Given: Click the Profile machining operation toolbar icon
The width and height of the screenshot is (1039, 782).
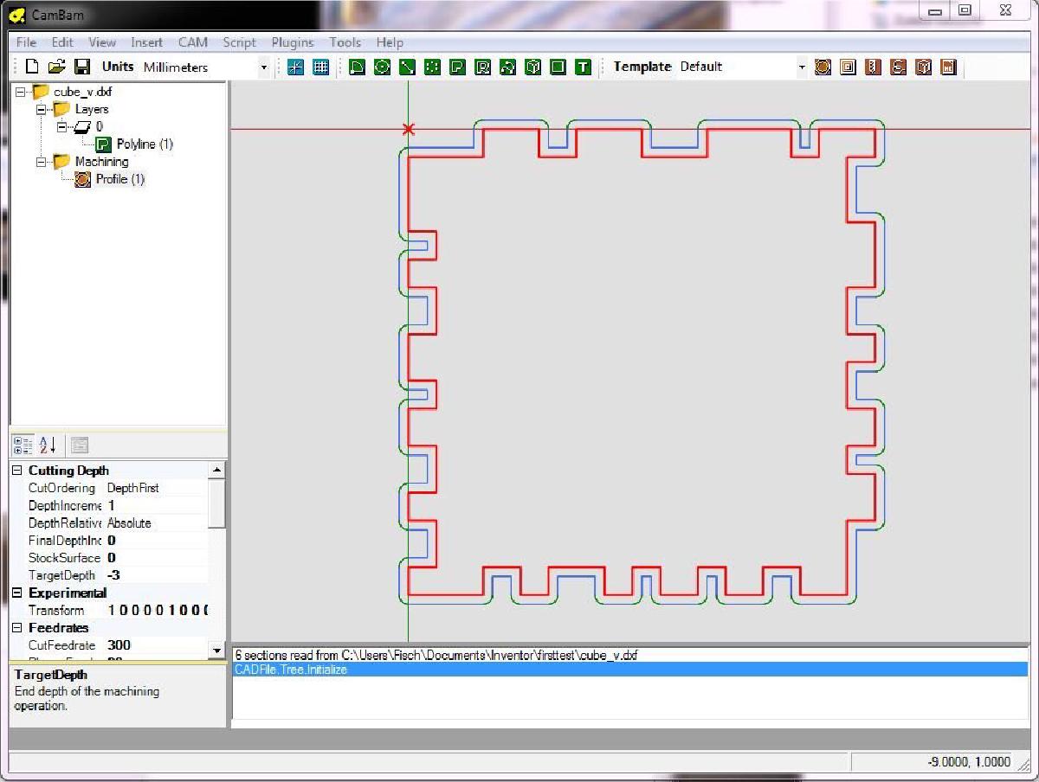Looking at the screenshot, I should [823, 67].
